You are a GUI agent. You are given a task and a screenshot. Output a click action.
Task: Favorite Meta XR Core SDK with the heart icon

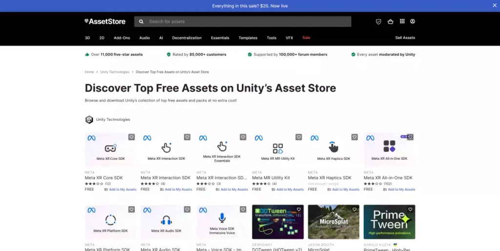131,137
